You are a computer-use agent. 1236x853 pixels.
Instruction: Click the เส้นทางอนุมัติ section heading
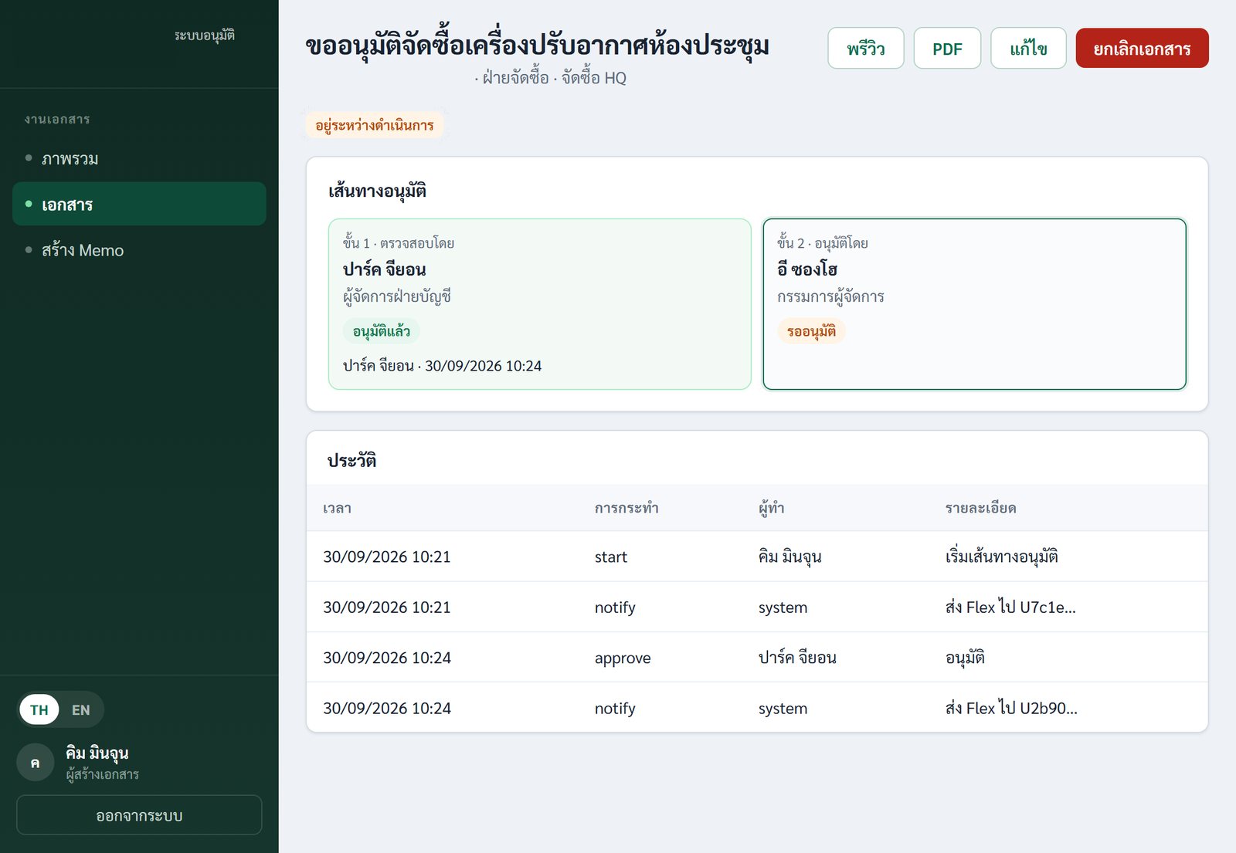pyautogui.click(x=378, y=191)
